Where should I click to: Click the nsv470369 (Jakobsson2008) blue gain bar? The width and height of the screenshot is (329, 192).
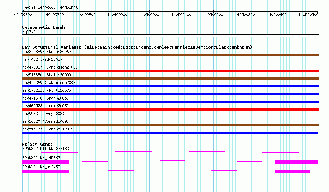[170, 86]
